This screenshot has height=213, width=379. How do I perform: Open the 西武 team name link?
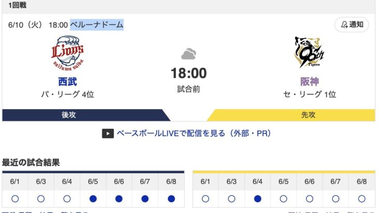tap(67, 82)
